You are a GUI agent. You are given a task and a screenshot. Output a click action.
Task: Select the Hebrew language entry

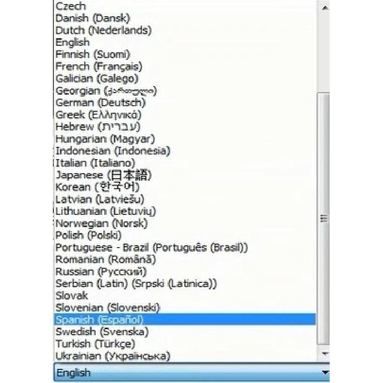point(185,127)
